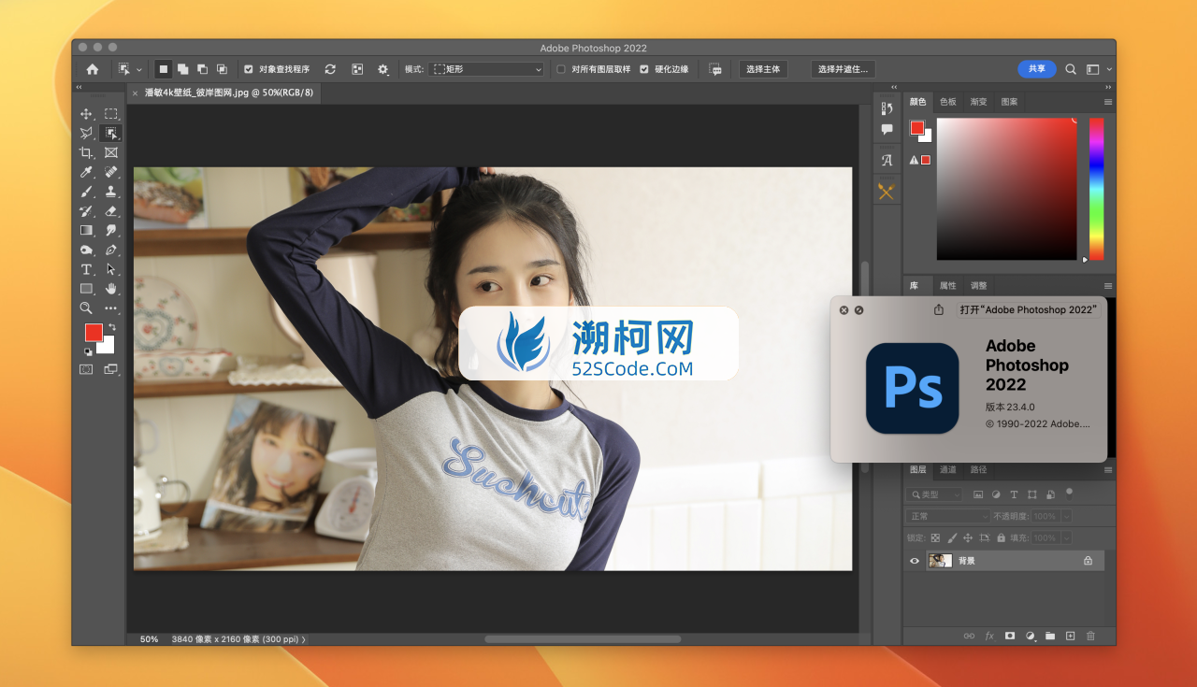Select the Horizontal Type tool
The height and width of the screenshot is (687, 1197).
tap(86, 269)
